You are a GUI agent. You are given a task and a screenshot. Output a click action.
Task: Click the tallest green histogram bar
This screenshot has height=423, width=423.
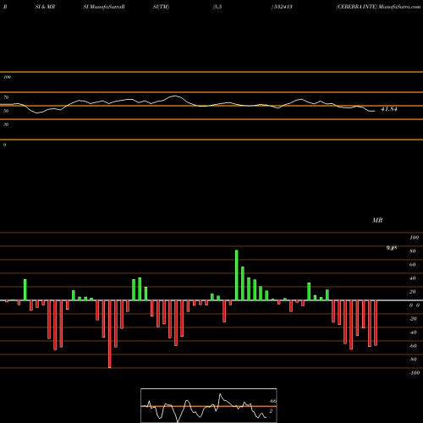(x=236, y=275)
